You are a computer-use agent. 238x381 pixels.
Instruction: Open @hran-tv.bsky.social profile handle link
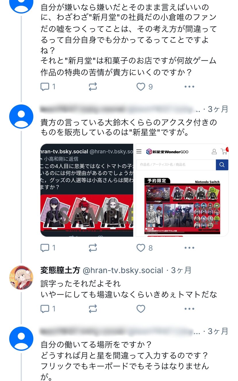123,270
